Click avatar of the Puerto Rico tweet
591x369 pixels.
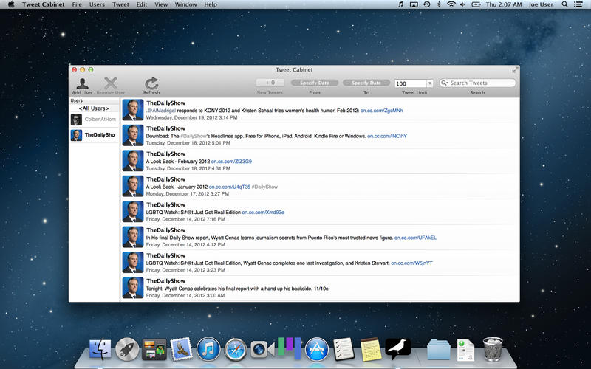[x=133, y=237]
